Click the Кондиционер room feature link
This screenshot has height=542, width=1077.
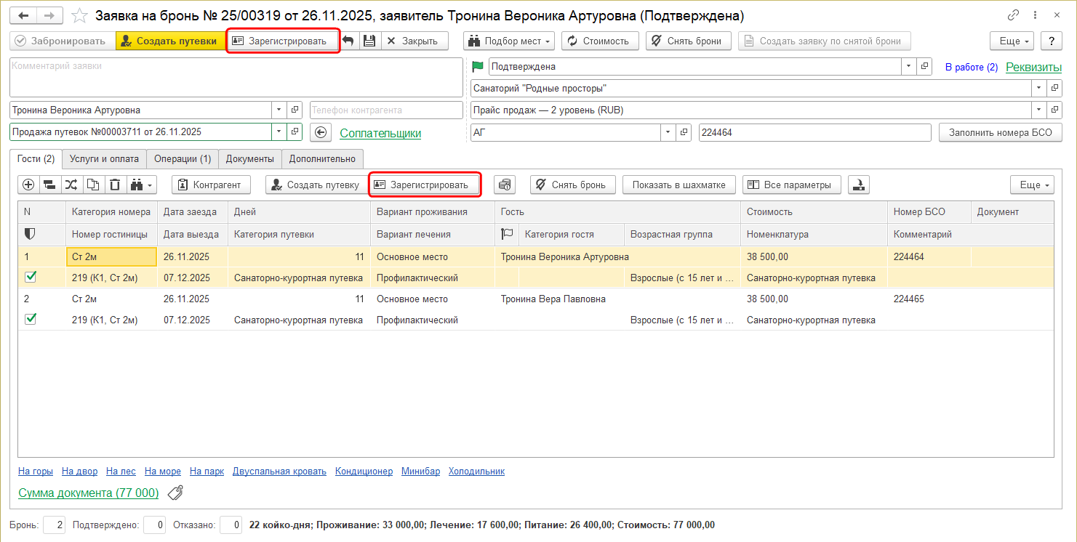(364, 471)
